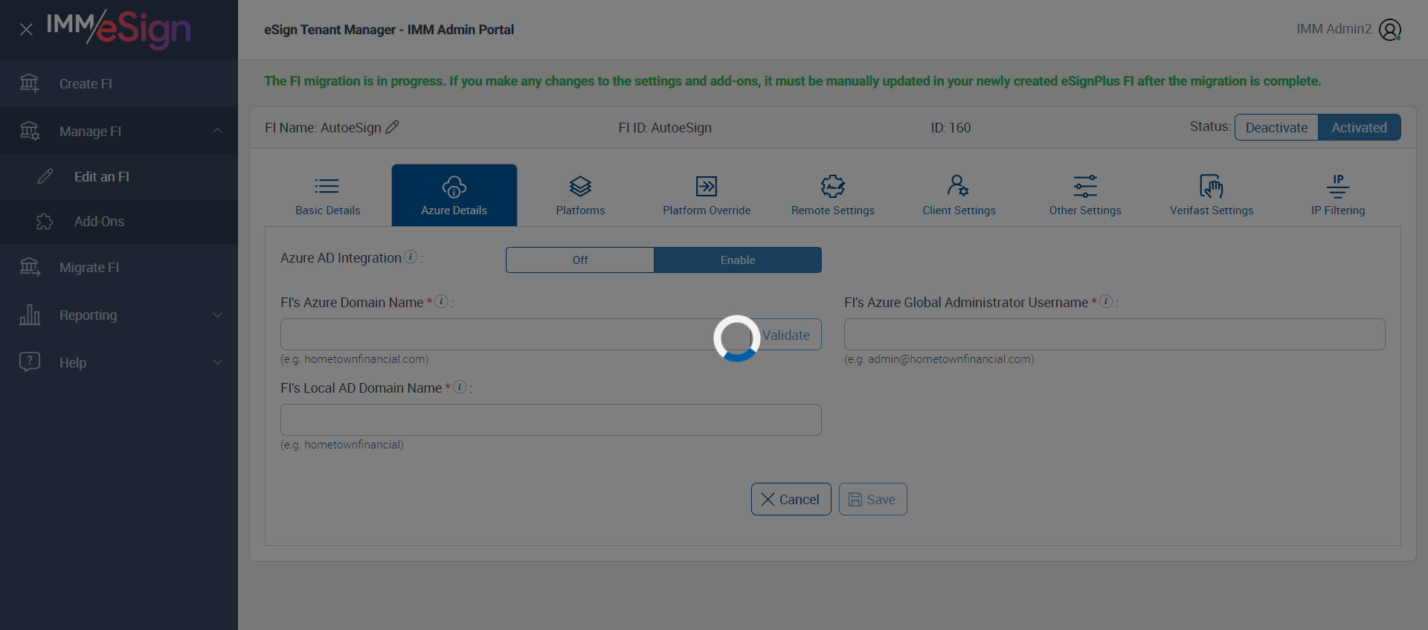
Task: Click the Add-Ons puzzle icon
Action: 45,222
